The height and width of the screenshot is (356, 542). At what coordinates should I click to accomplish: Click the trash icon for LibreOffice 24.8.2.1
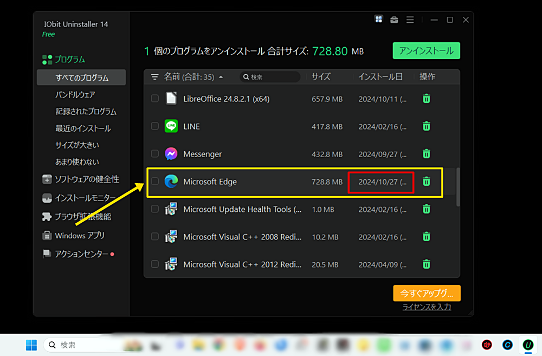[x=426, y=99]
